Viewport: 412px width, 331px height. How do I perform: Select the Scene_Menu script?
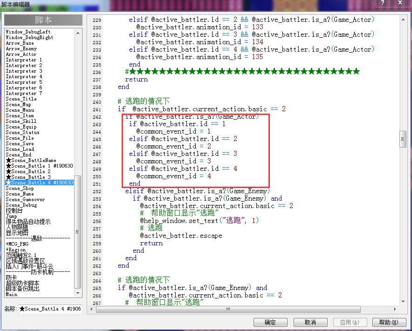(20, 110)
